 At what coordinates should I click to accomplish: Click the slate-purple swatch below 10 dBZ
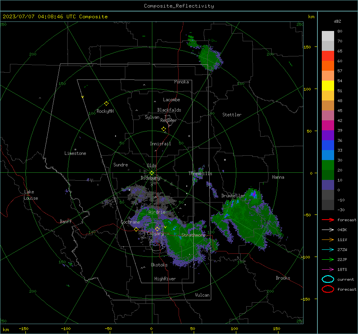(328, 185)
